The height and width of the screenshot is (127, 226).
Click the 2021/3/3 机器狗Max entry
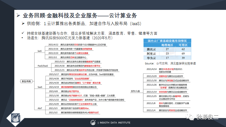pyautogui.click(x=69, y=108)
